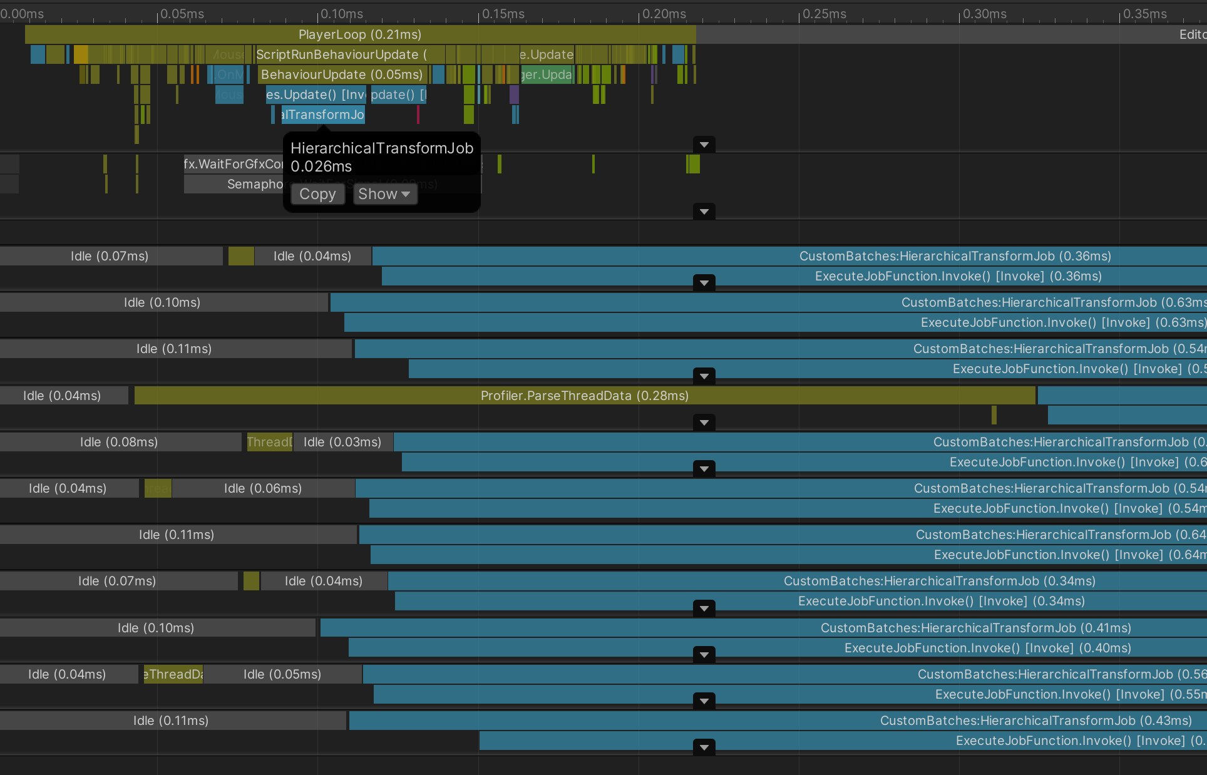Screen dimensions: 1207x775
Task: Toggle expander arrow below Profiler.ParseThreadData row
Action: tap(704, 423)
